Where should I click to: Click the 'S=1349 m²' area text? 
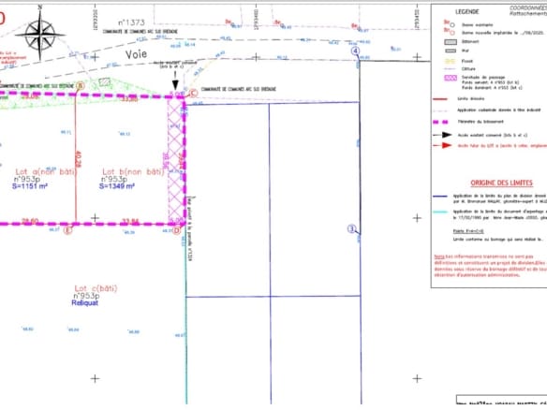click(117, 186)
